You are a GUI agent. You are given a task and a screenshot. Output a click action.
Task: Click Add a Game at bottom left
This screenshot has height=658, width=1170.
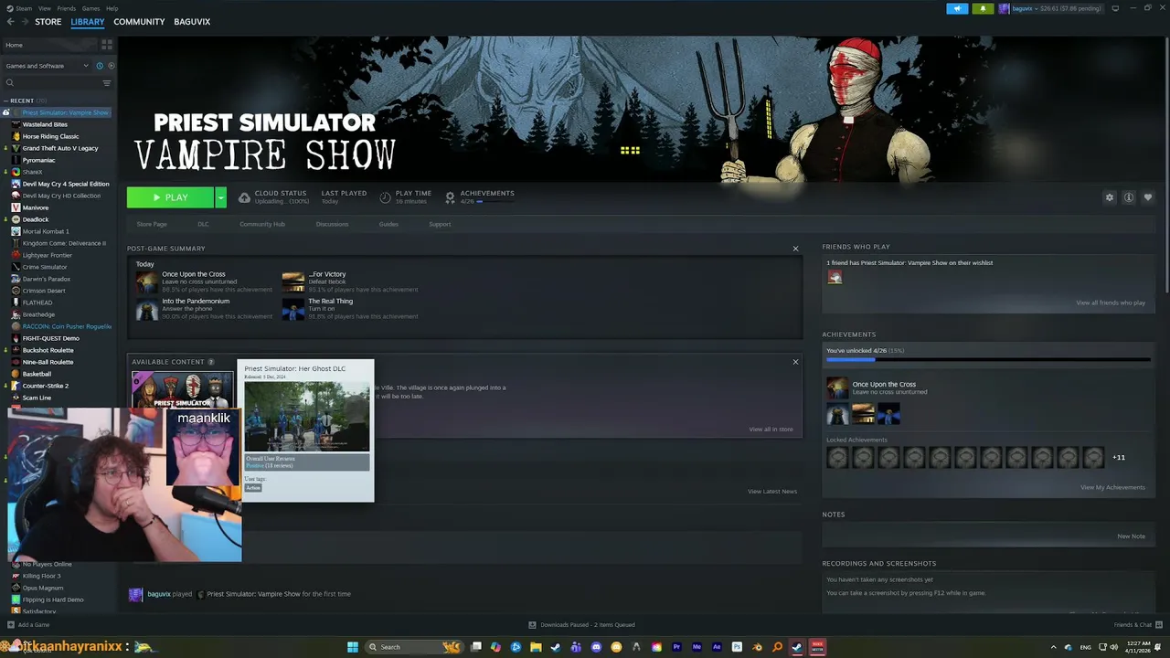point(28,625)
